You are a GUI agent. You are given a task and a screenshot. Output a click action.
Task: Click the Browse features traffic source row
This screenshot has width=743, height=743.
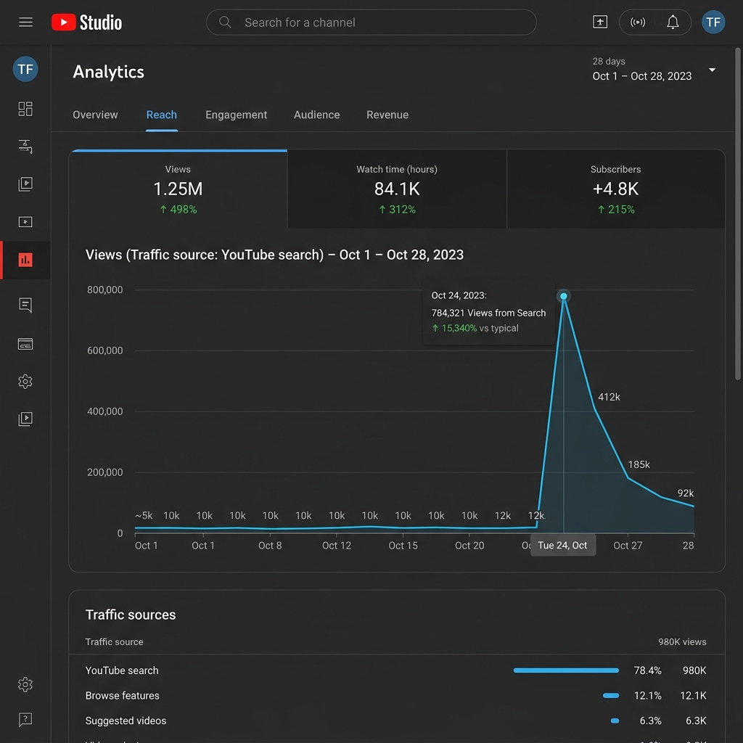397,696
